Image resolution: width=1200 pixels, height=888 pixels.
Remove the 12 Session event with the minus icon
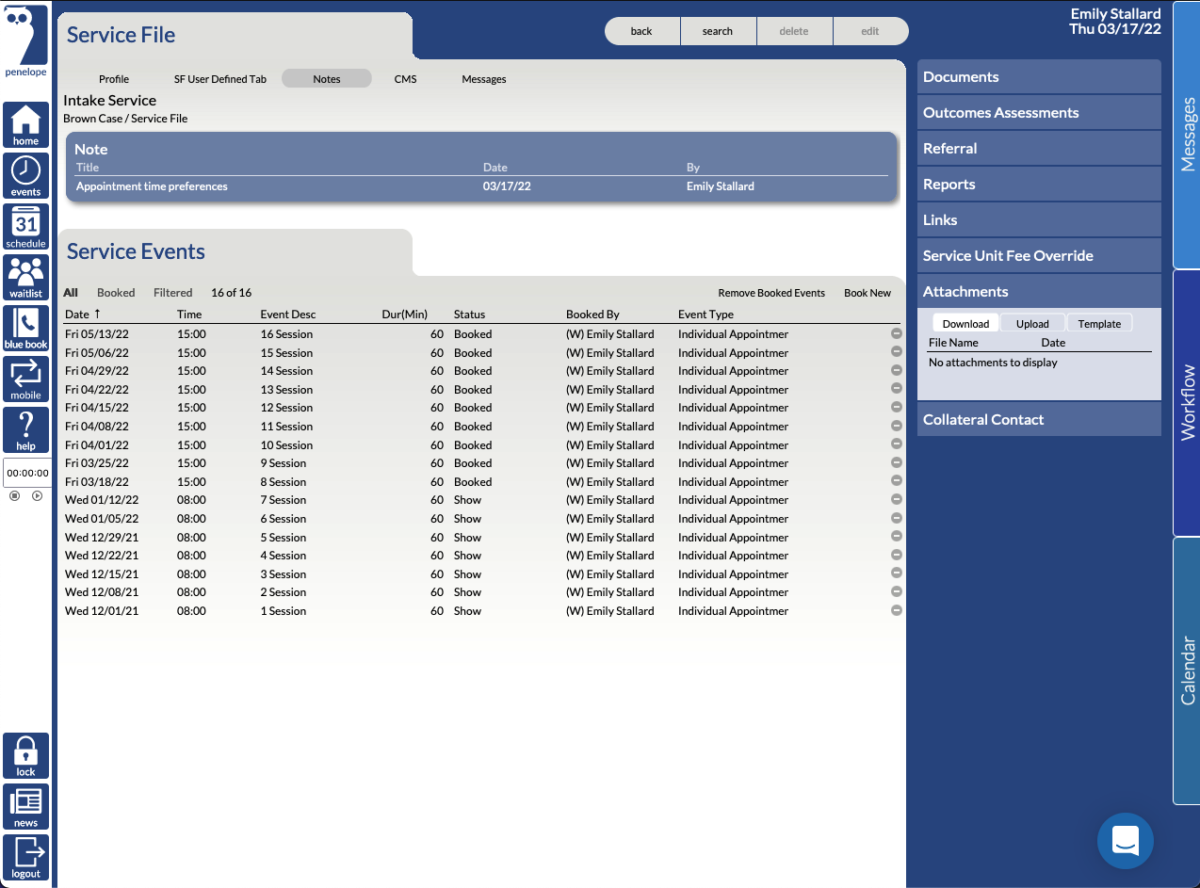[x=897, y=407]
